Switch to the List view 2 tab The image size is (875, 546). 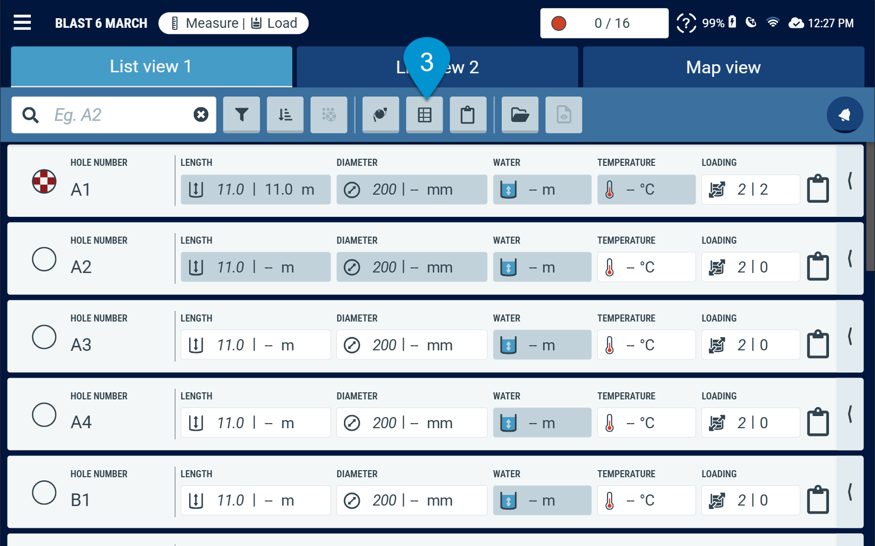438,67
